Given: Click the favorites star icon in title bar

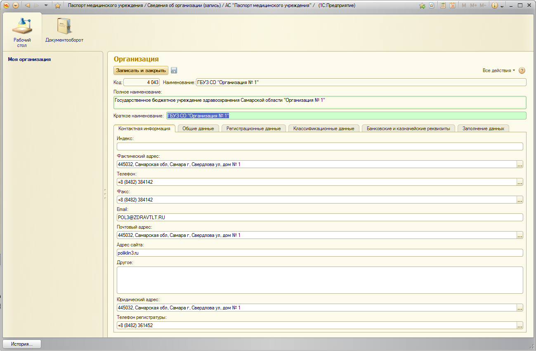Looking at the screenshot, I should tap(58, 5).
